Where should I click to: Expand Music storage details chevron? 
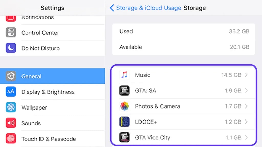(x=246, y=75)
